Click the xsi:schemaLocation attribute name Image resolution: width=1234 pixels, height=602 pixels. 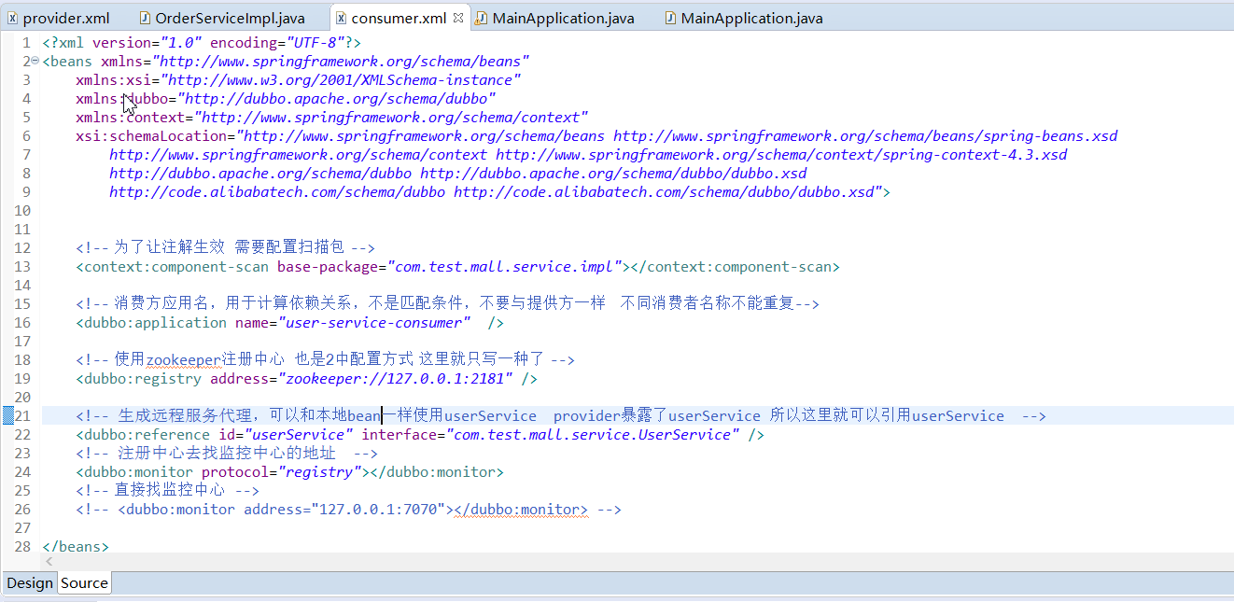(x=151, y=136)
